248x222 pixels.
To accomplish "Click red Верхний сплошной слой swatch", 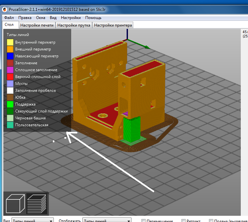I will click(10, 77).
